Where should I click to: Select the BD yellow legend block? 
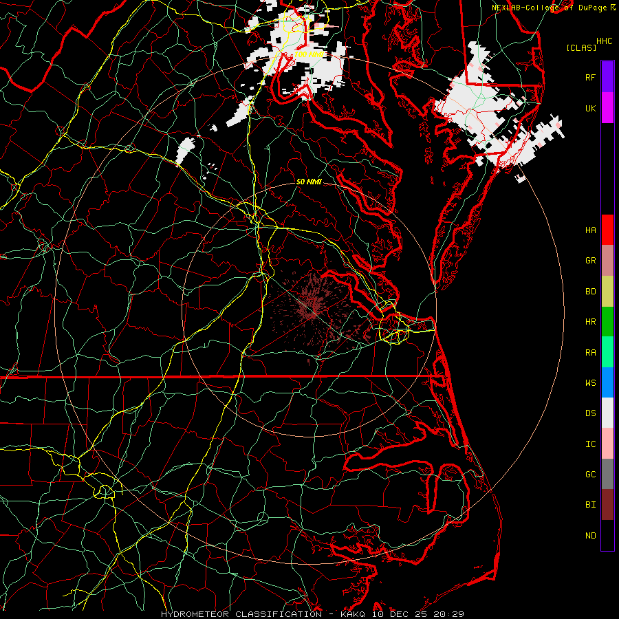click(607, 291)
